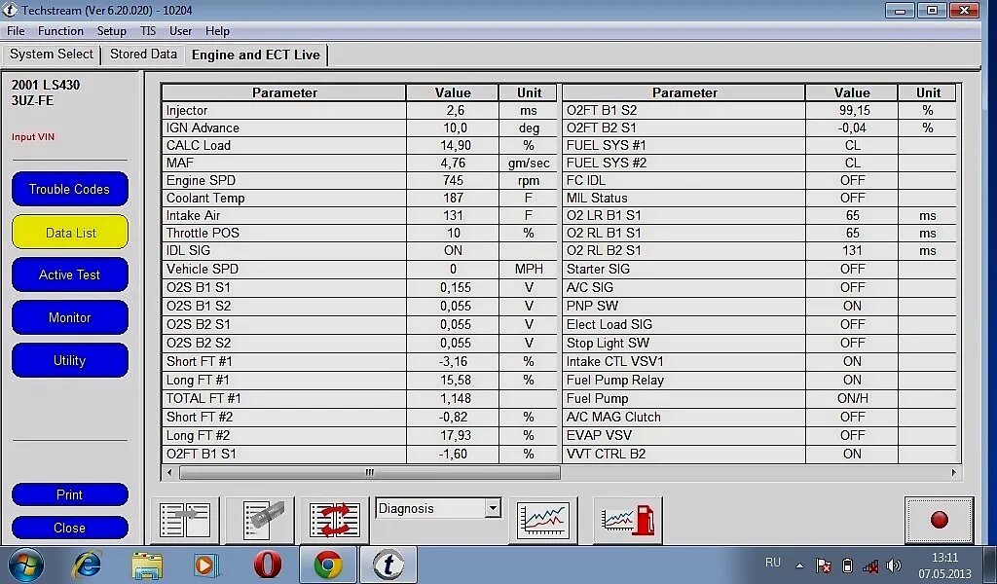997x584 pixels.
Task: Select the Long FT #1 row
Action: tap(359, 380)
